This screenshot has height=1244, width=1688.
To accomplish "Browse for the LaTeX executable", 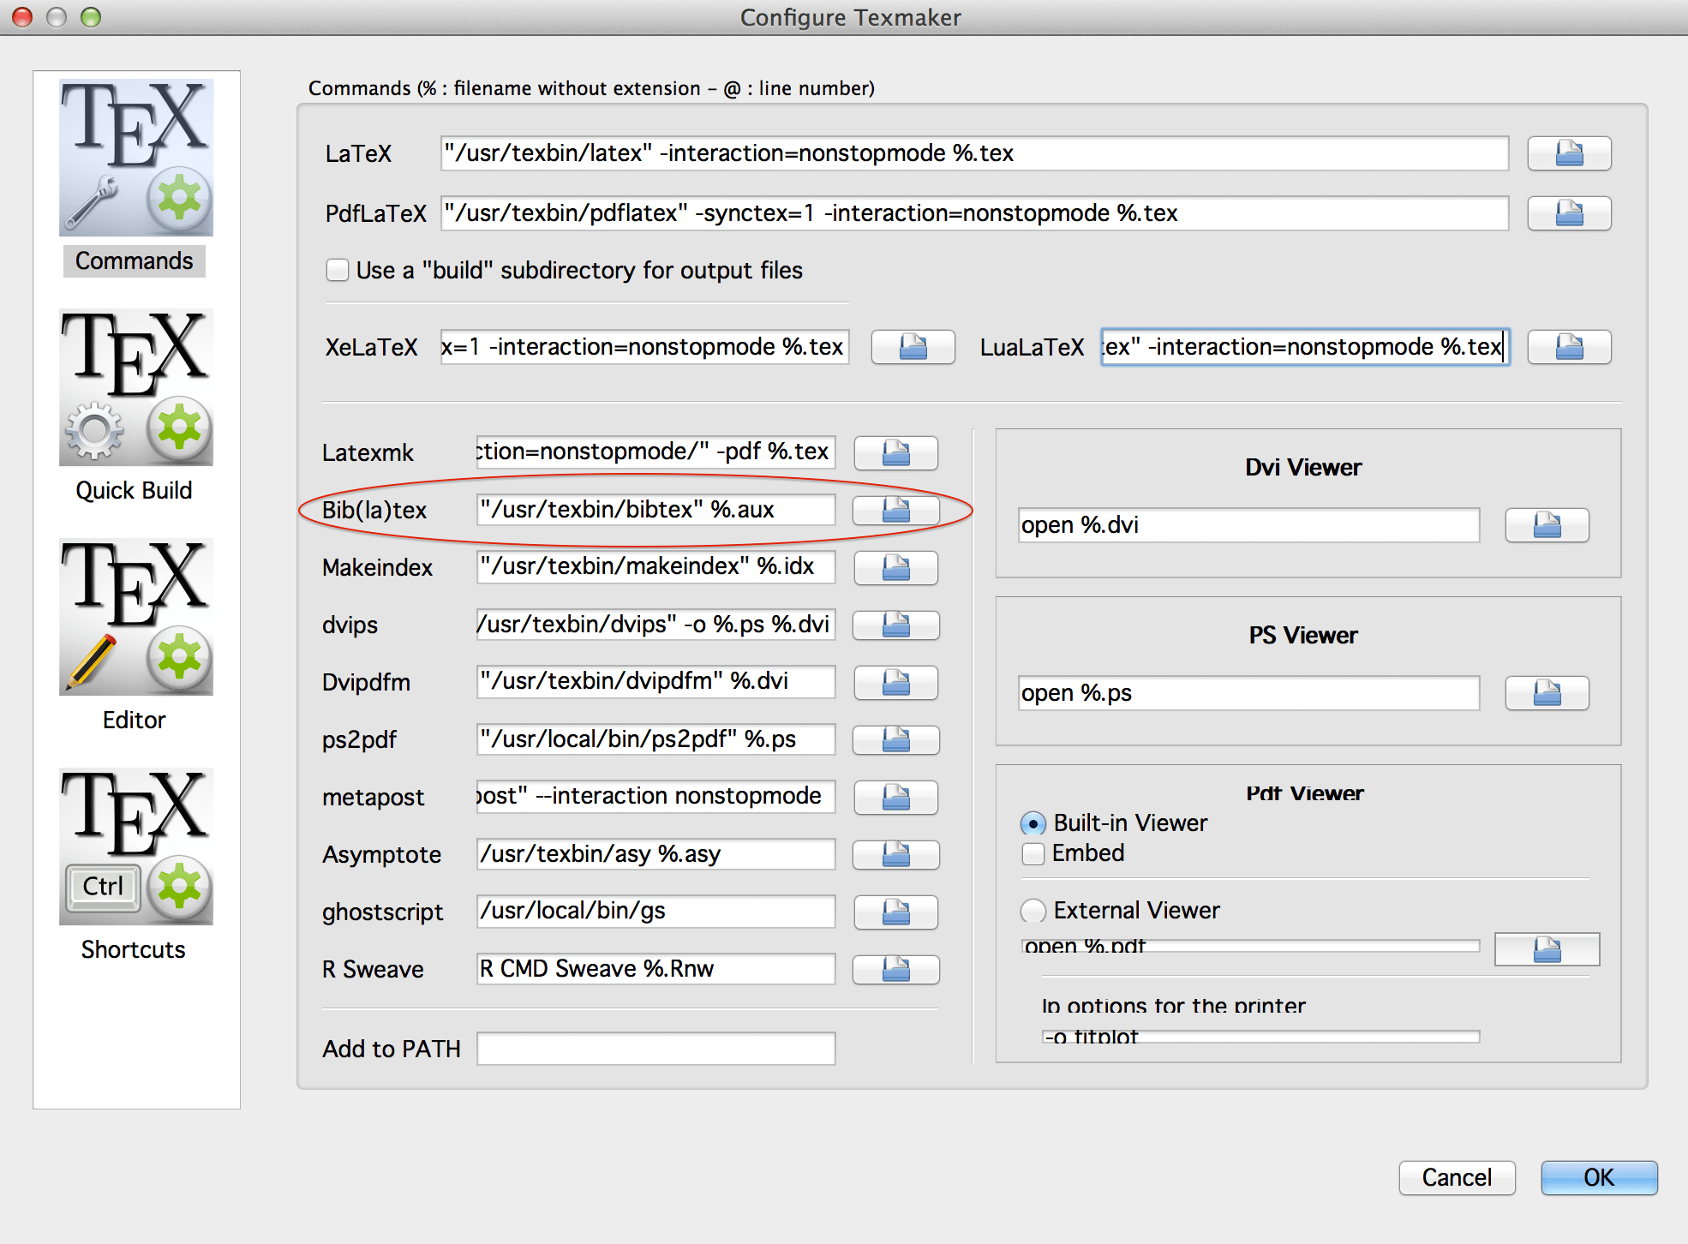I will [x=1568, y=154].
